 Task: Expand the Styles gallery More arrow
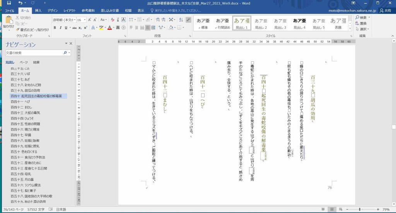(350, 29)
